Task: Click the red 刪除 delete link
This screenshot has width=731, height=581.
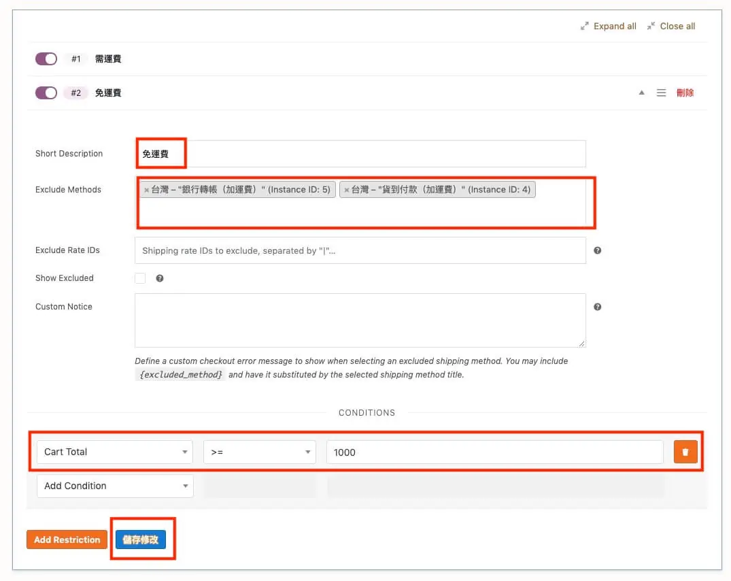Action: [685, 93]
